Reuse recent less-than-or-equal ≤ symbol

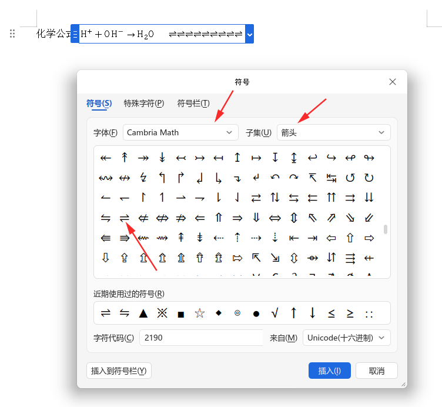[331, 313]
